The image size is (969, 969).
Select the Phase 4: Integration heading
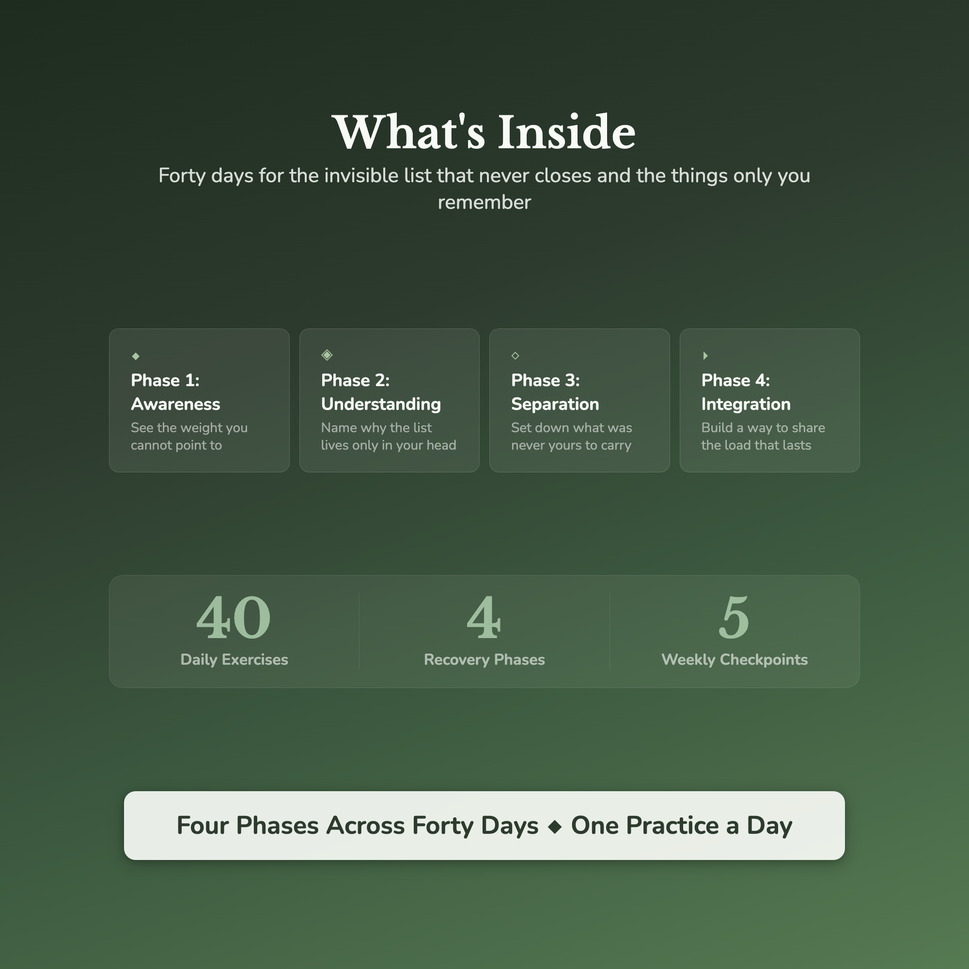746,392
